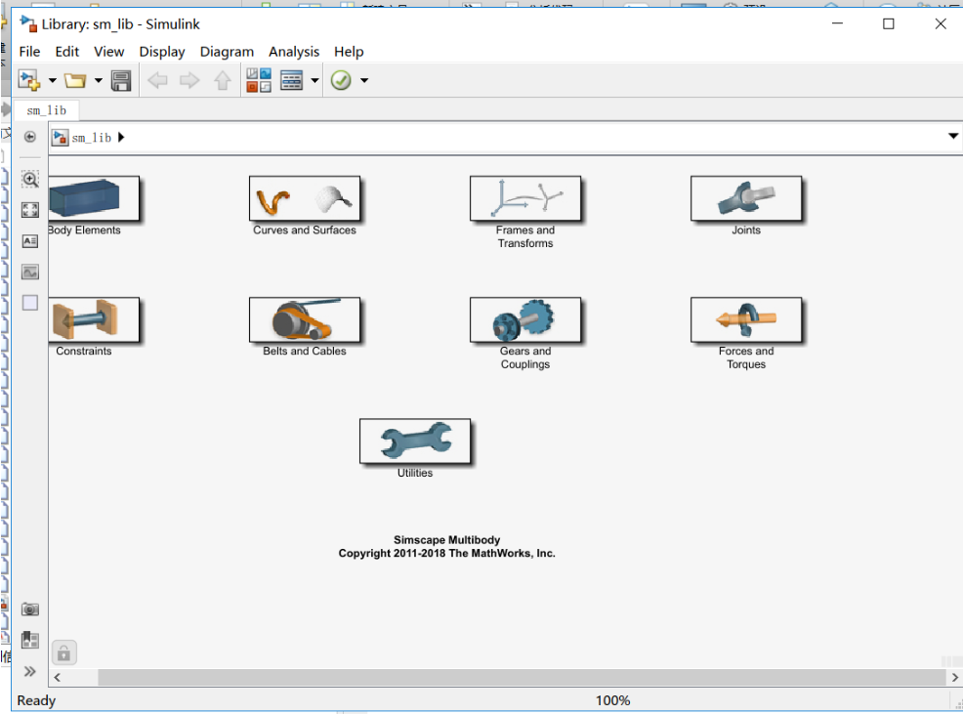Screen dimensions: 963x714
Task: Click sm_lib in the breadcrumb path
Action: [92, 138]
